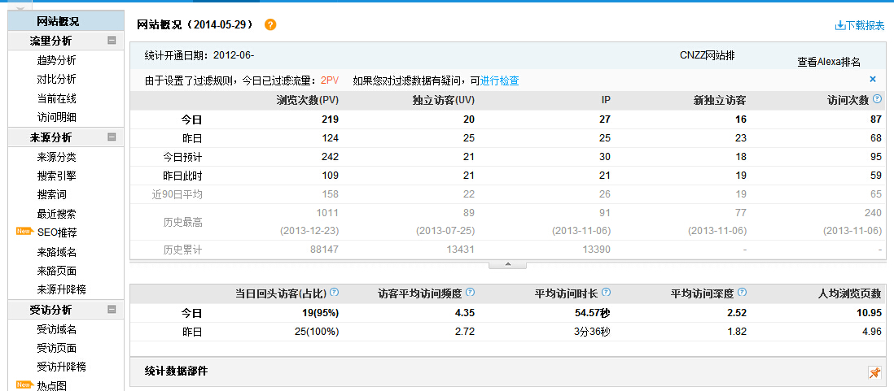The width and height of the screenshot is (894, 391).
Task: Click the orange help icon beside 网站概况 title
Action: [x=270, y=25]
